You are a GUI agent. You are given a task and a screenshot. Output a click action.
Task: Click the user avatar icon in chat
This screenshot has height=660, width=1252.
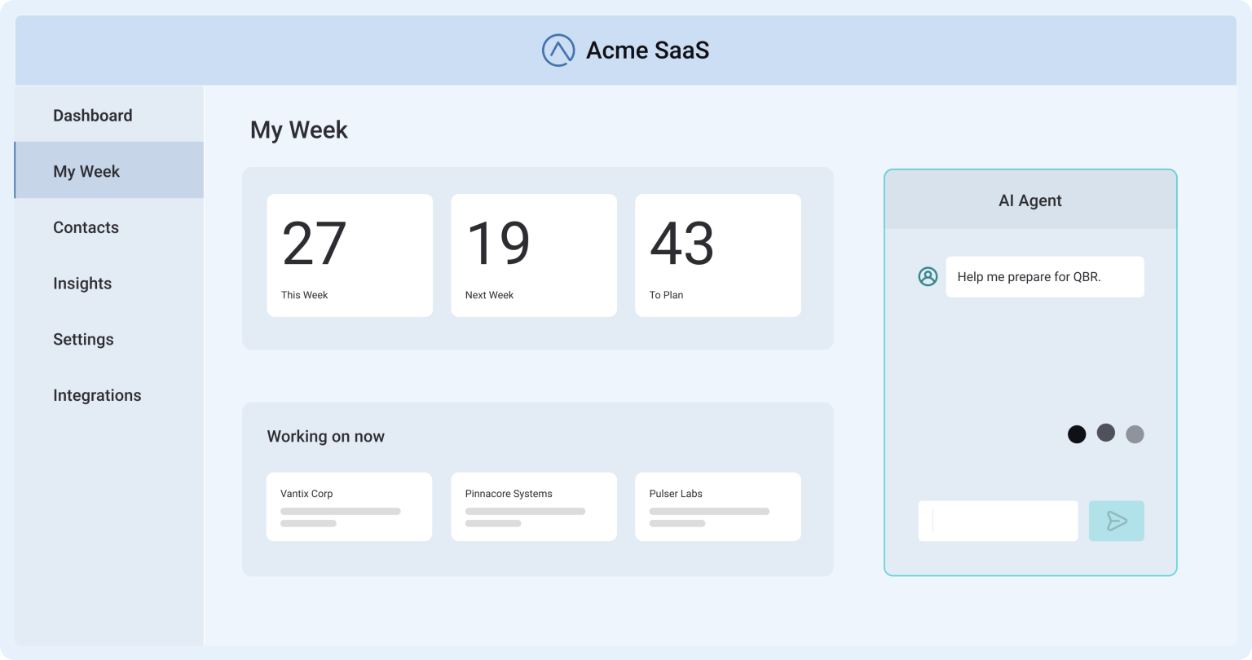(928, 276)
